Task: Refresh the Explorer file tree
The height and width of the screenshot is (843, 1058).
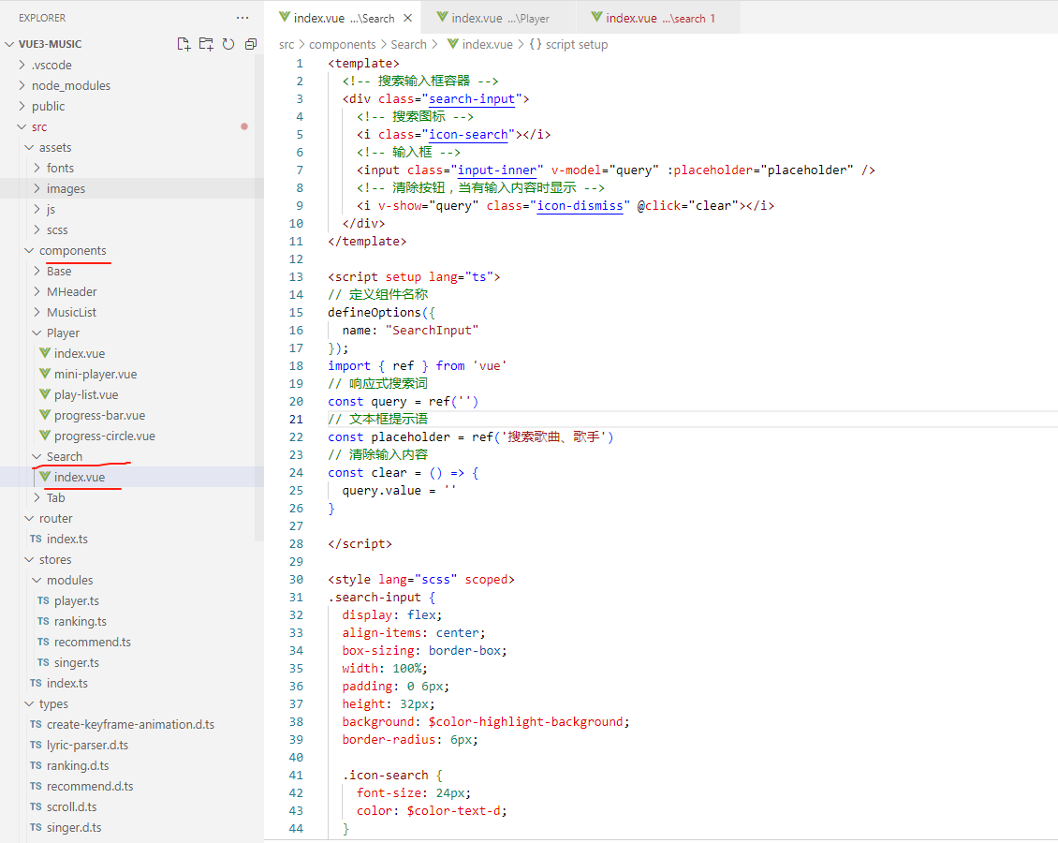Action: pos(228,44)
